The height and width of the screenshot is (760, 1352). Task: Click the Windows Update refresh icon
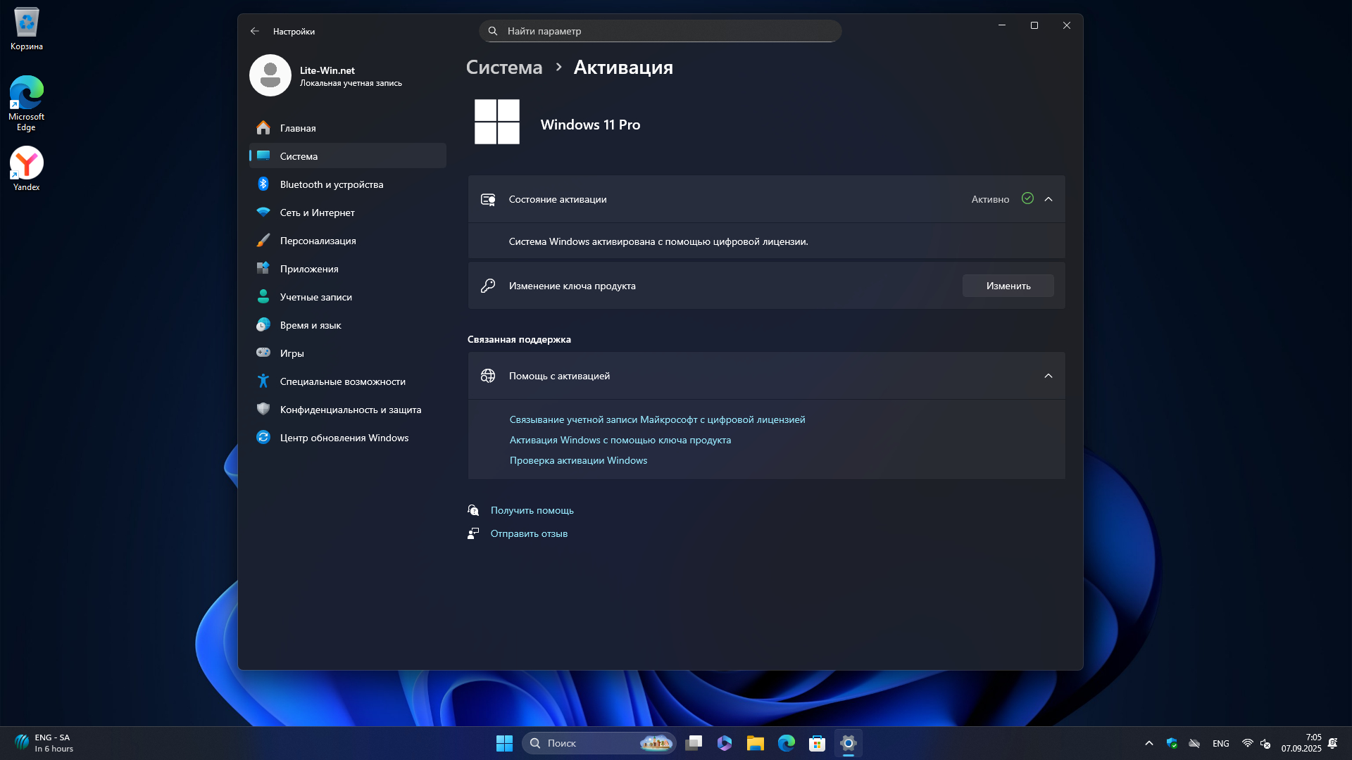(263, 437)
